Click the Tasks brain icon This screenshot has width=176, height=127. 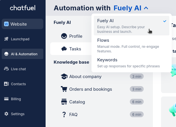64,49
